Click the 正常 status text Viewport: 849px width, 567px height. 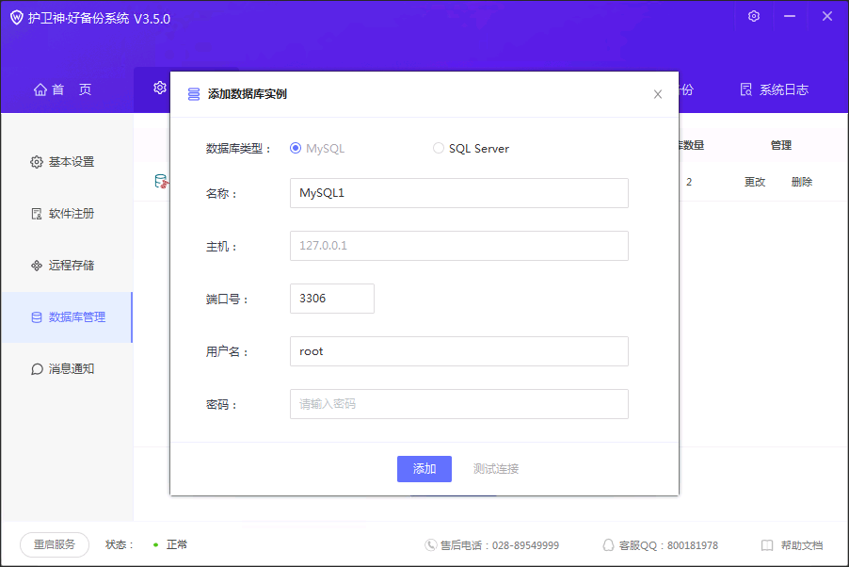click(x=177, y=544)
